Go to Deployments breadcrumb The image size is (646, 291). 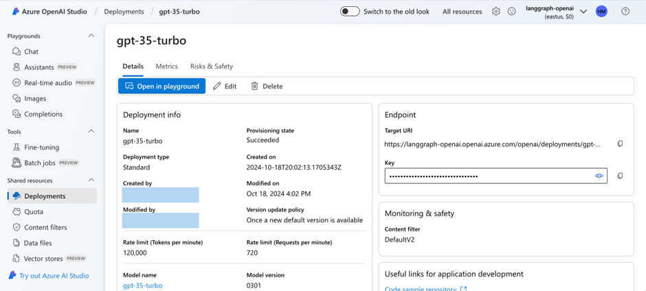click(x=124, y=12)
